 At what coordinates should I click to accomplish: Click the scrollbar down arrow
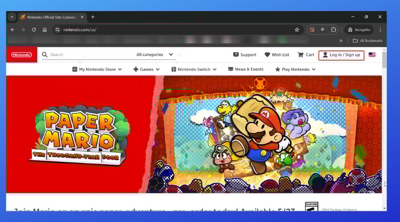click(x=384, y=209)
